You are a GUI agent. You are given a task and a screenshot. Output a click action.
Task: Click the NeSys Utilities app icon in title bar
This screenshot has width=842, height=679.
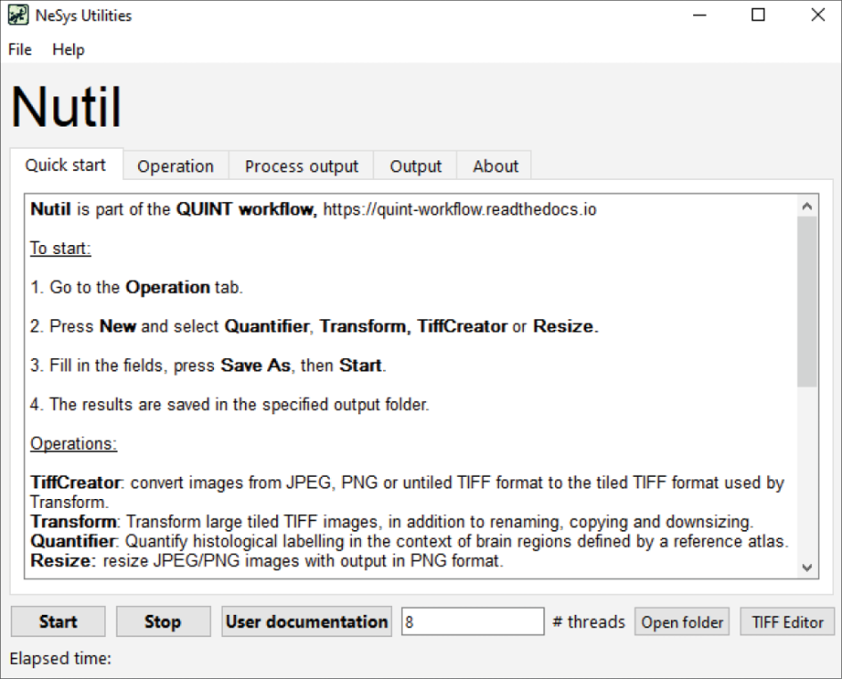click(18, 15)
